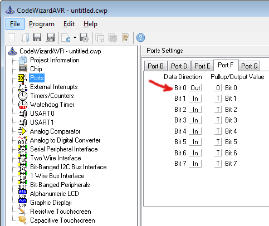Select the root CodeWizardAVR - untitled.cwp node
The width and height of the screenshot is (269, 226).
[x=60, y=51]
